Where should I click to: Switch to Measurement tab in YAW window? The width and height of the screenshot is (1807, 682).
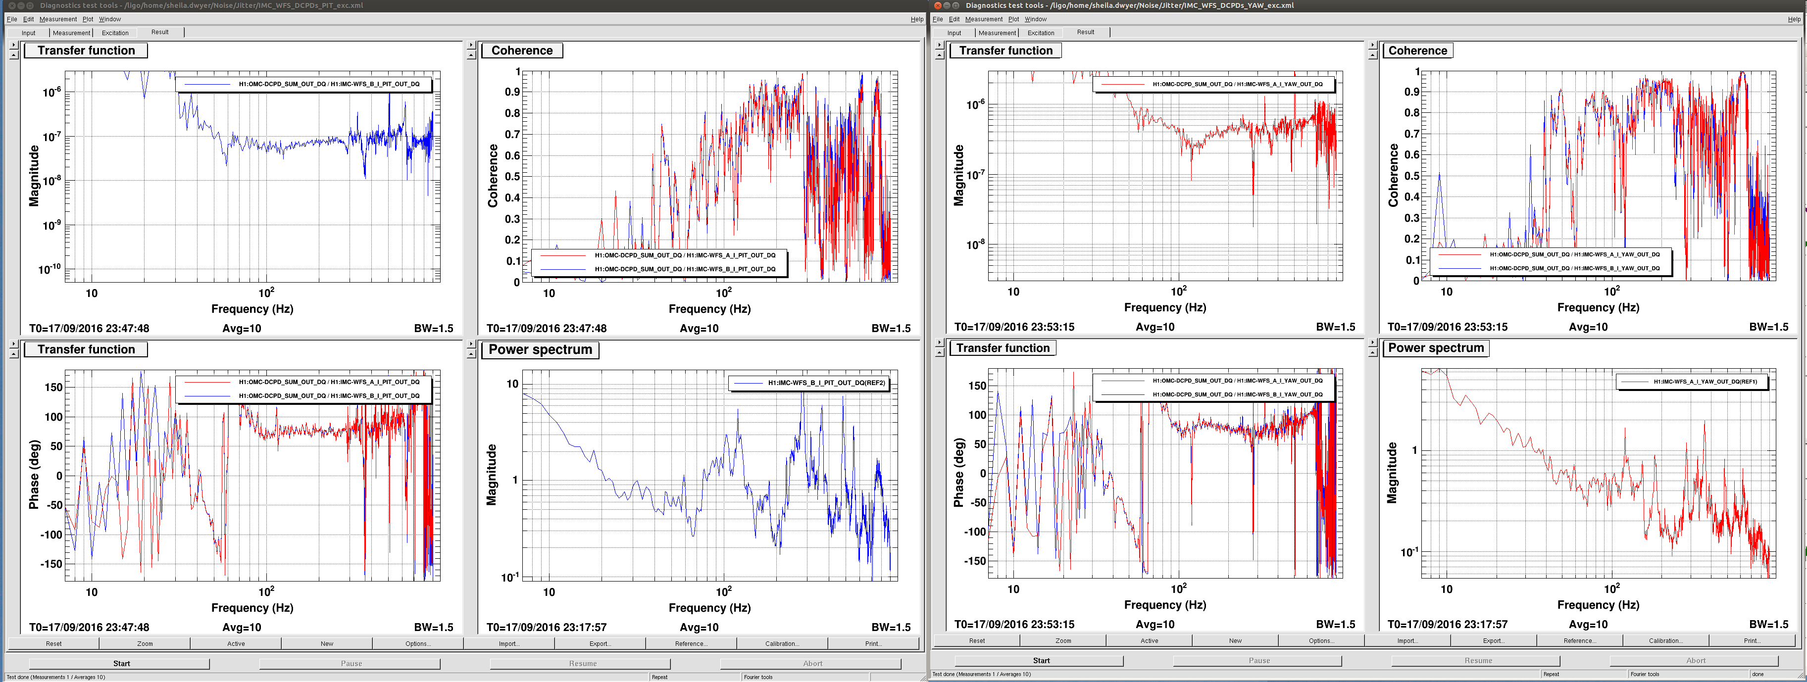coord(997,32)
